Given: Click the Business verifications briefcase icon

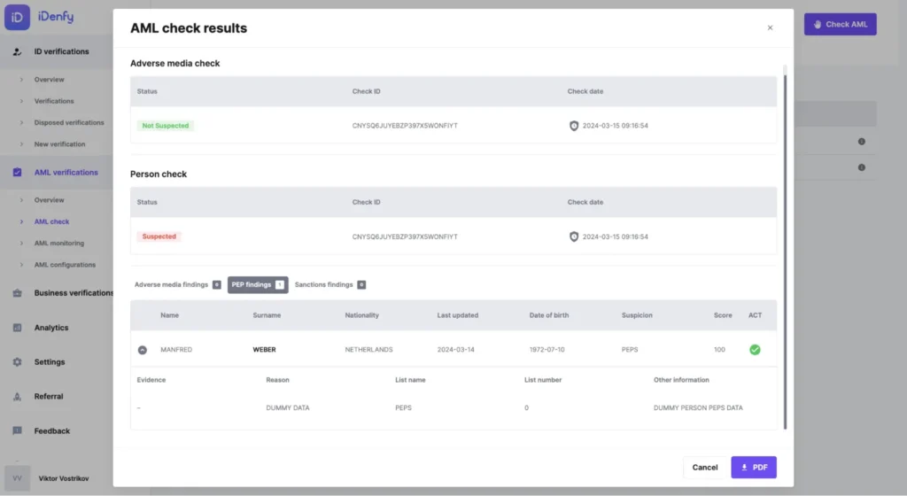Looking at the screenshot, I should click(18, 293).
